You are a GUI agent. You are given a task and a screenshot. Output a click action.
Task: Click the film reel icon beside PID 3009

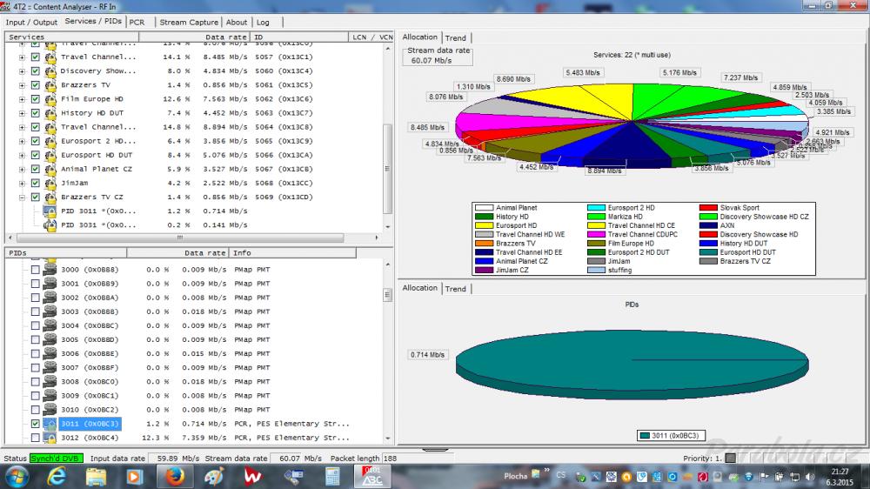50,395
